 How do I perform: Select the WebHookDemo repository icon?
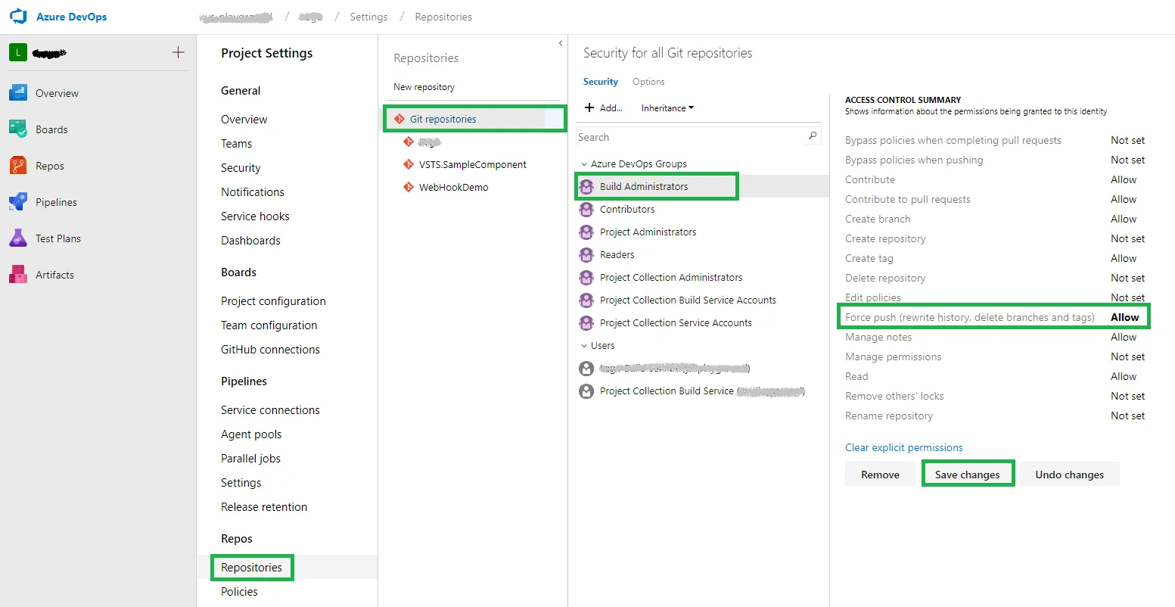click(x=409, y=187)
